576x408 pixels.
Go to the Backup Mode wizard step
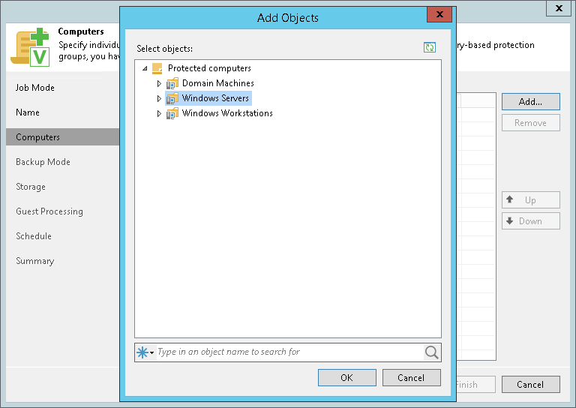pos(43,162)
